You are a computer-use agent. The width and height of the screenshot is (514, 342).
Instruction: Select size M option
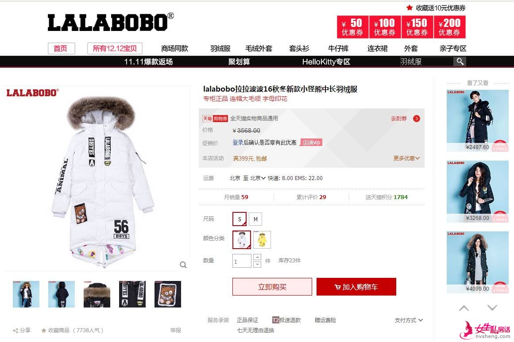click(255, 219)
